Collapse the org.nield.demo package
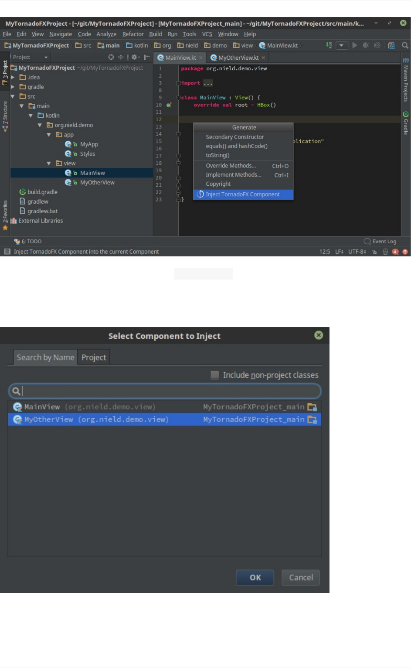Viewport: 411px width, 668px height. (40, 125)
